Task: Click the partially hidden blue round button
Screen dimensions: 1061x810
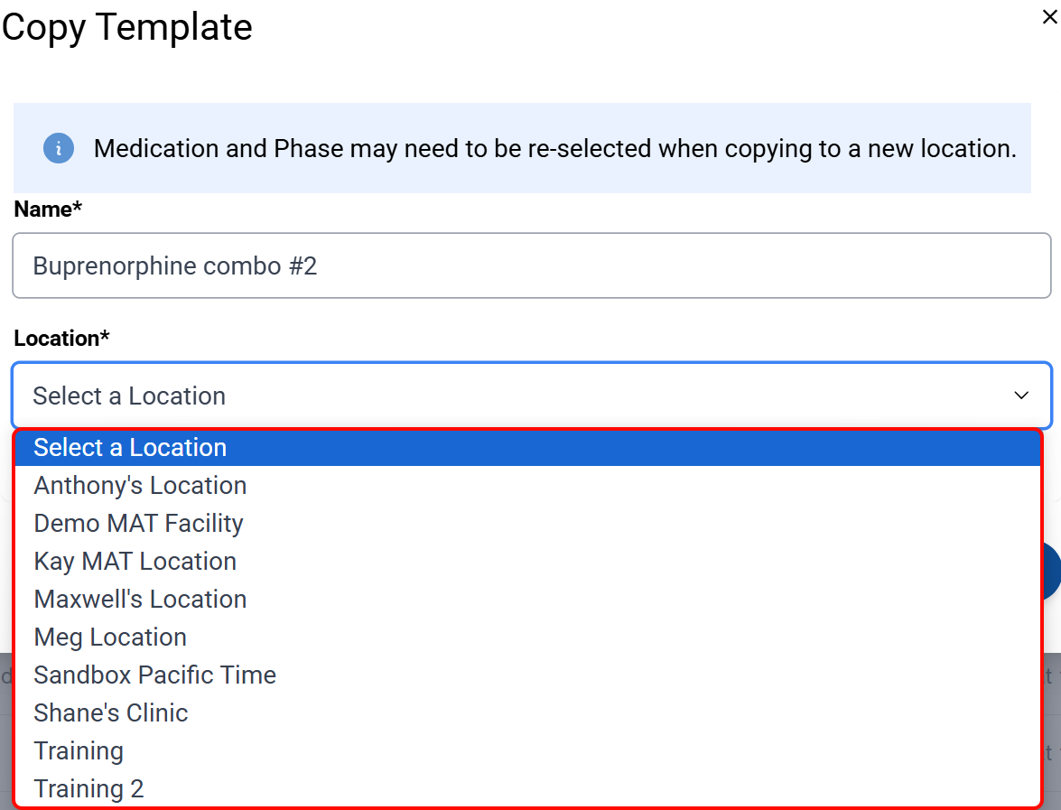Action: 1053,572
